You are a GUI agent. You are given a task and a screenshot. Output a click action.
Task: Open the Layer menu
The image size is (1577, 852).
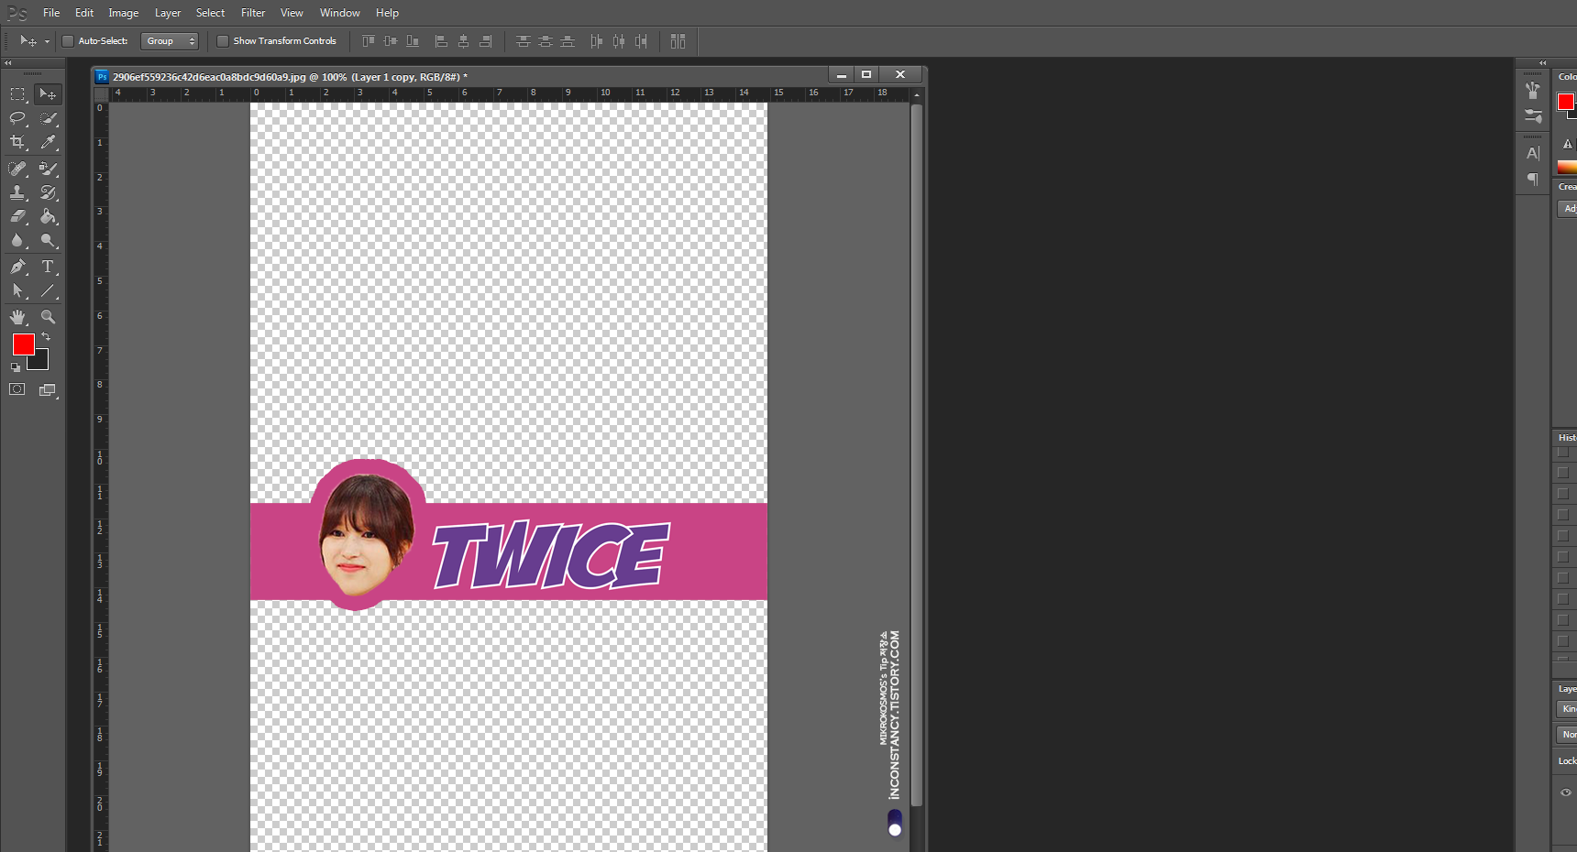coord(168,13)
